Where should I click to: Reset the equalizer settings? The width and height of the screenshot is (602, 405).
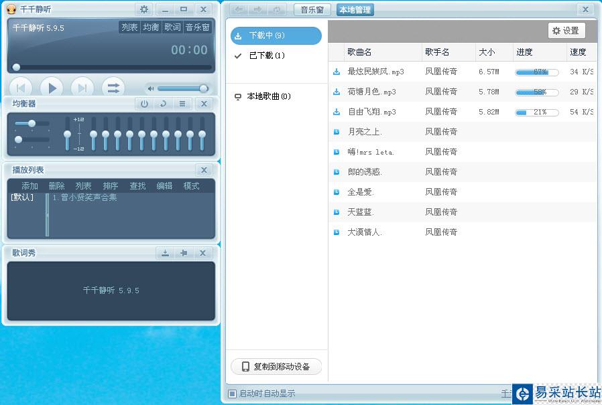163,104
